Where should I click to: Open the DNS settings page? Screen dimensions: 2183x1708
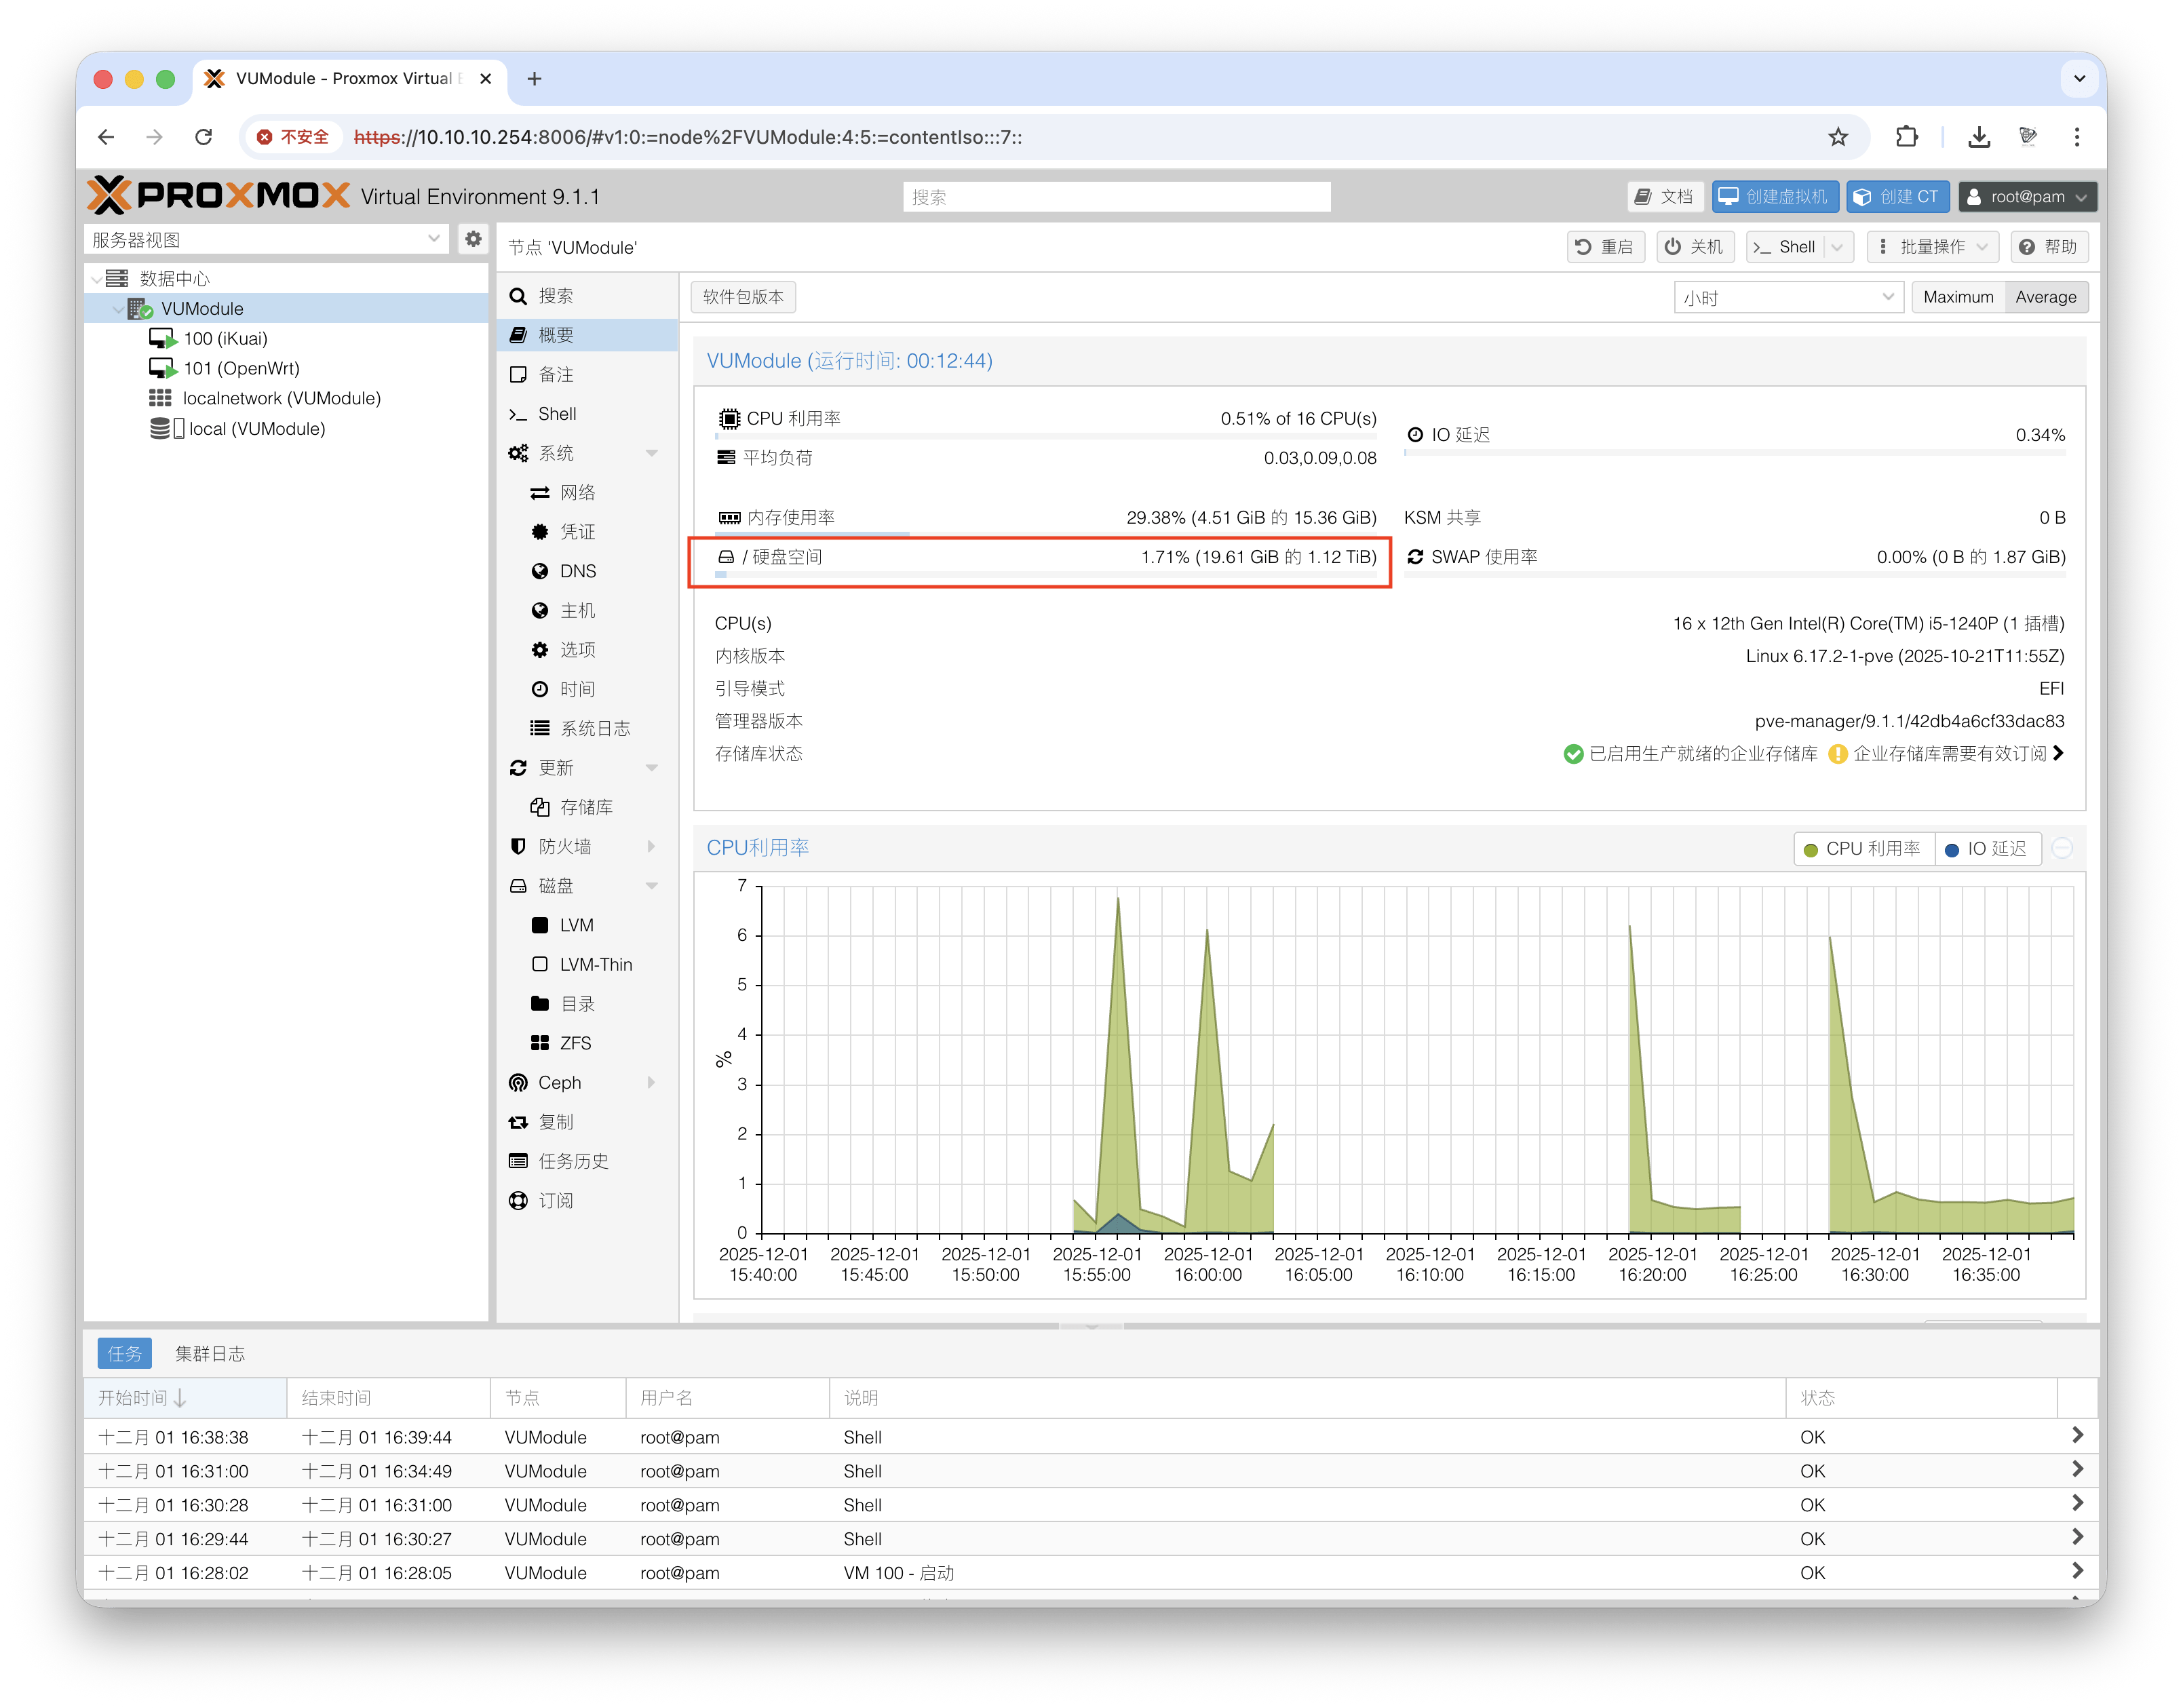[x=577, y=571]
